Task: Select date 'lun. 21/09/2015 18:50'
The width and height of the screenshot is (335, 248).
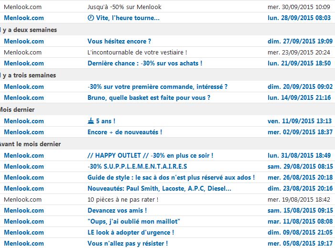Action: coord(299,63)
